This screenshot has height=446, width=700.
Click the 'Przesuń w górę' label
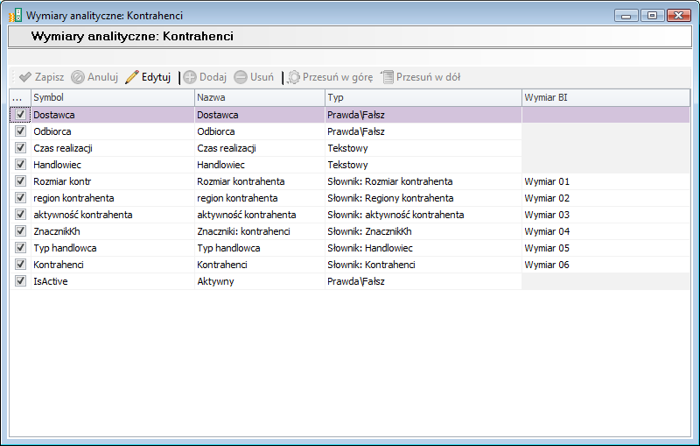[338, 77]
